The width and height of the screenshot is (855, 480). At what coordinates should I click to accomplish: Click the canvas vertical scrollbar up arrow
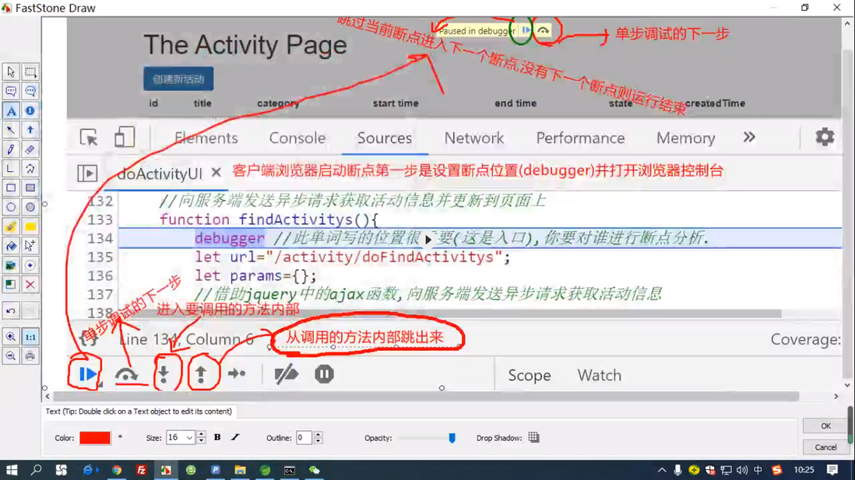(847, 23)
